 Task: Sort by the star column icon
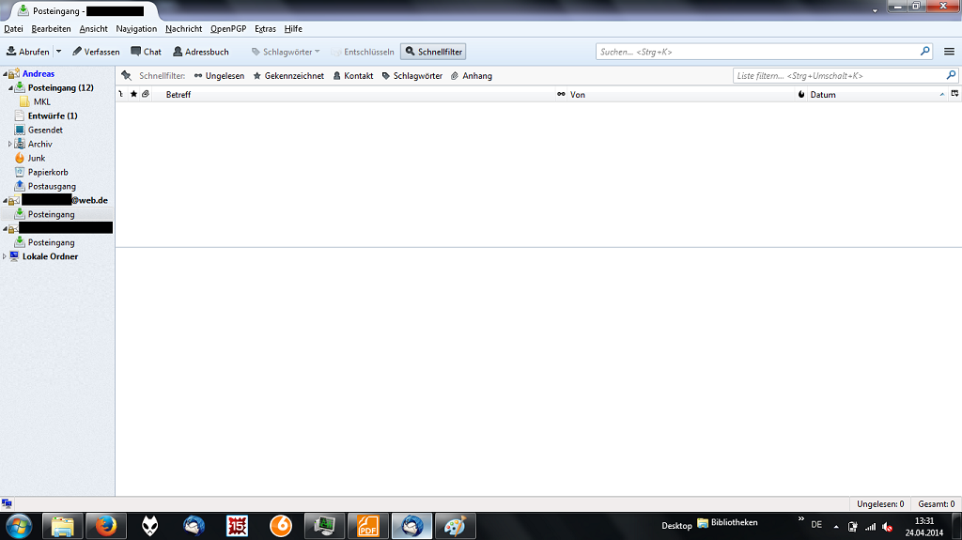pyautogui.click(x=133, y=94)
